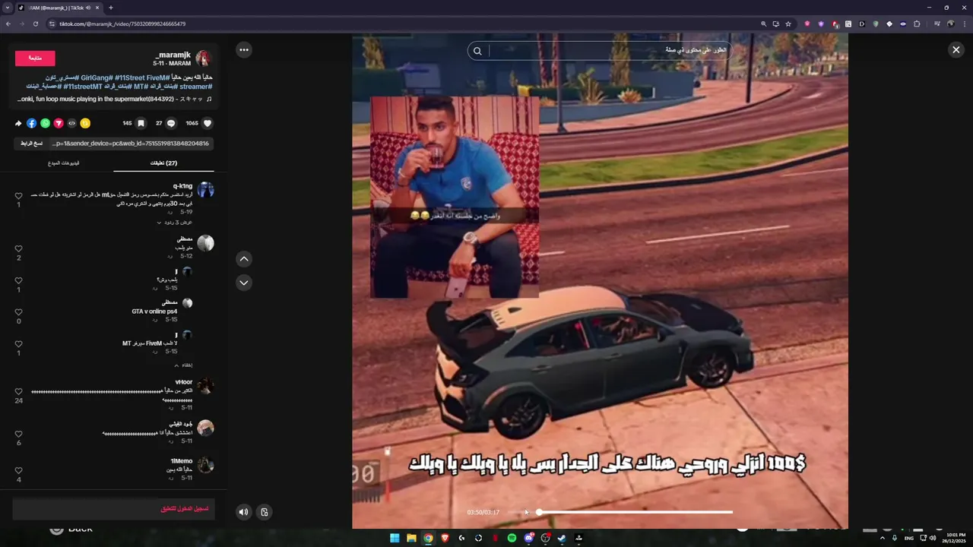The height and width of the screenshot is (547, 973).
Task: Bookmark this page with the star icon
Action: pyautogui.click(x=788, y=24)
